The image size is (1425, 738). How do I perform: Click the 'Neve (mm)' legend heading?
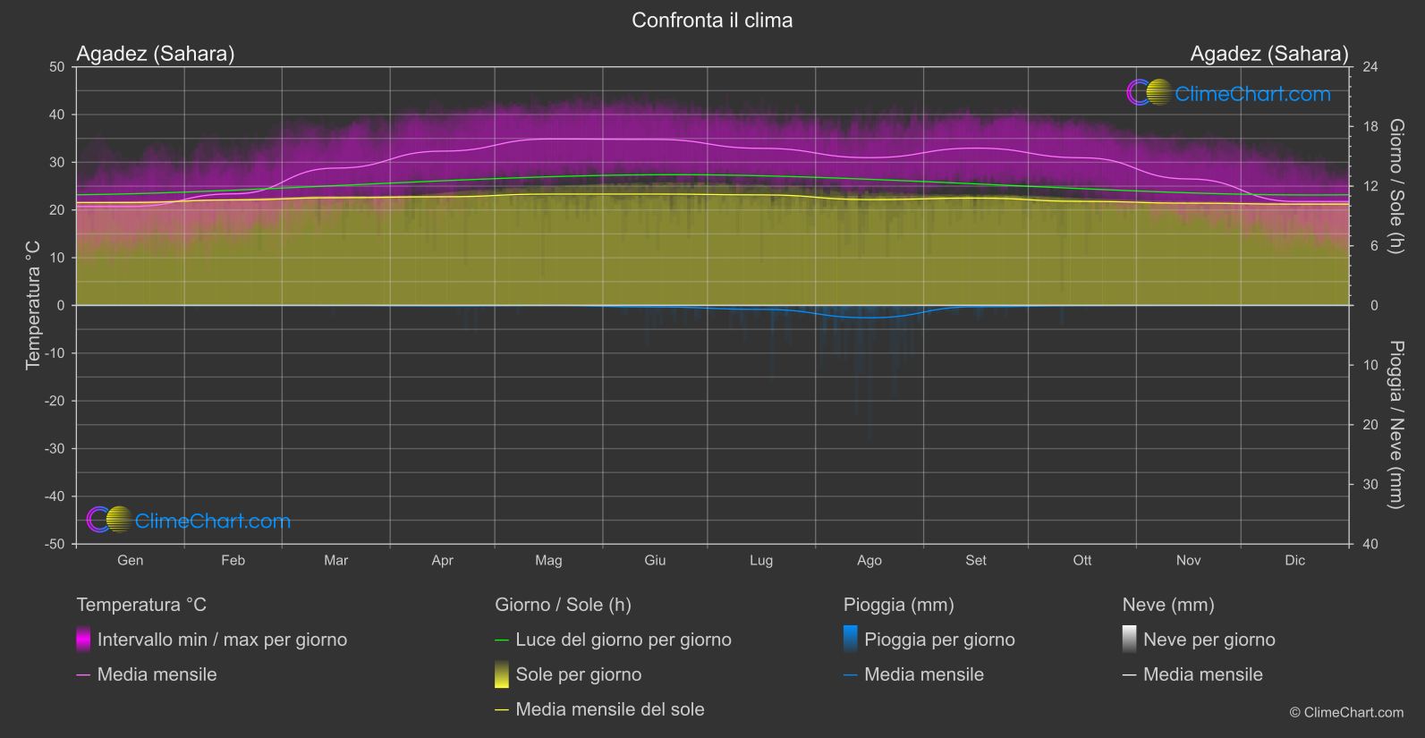point(1168,605)
